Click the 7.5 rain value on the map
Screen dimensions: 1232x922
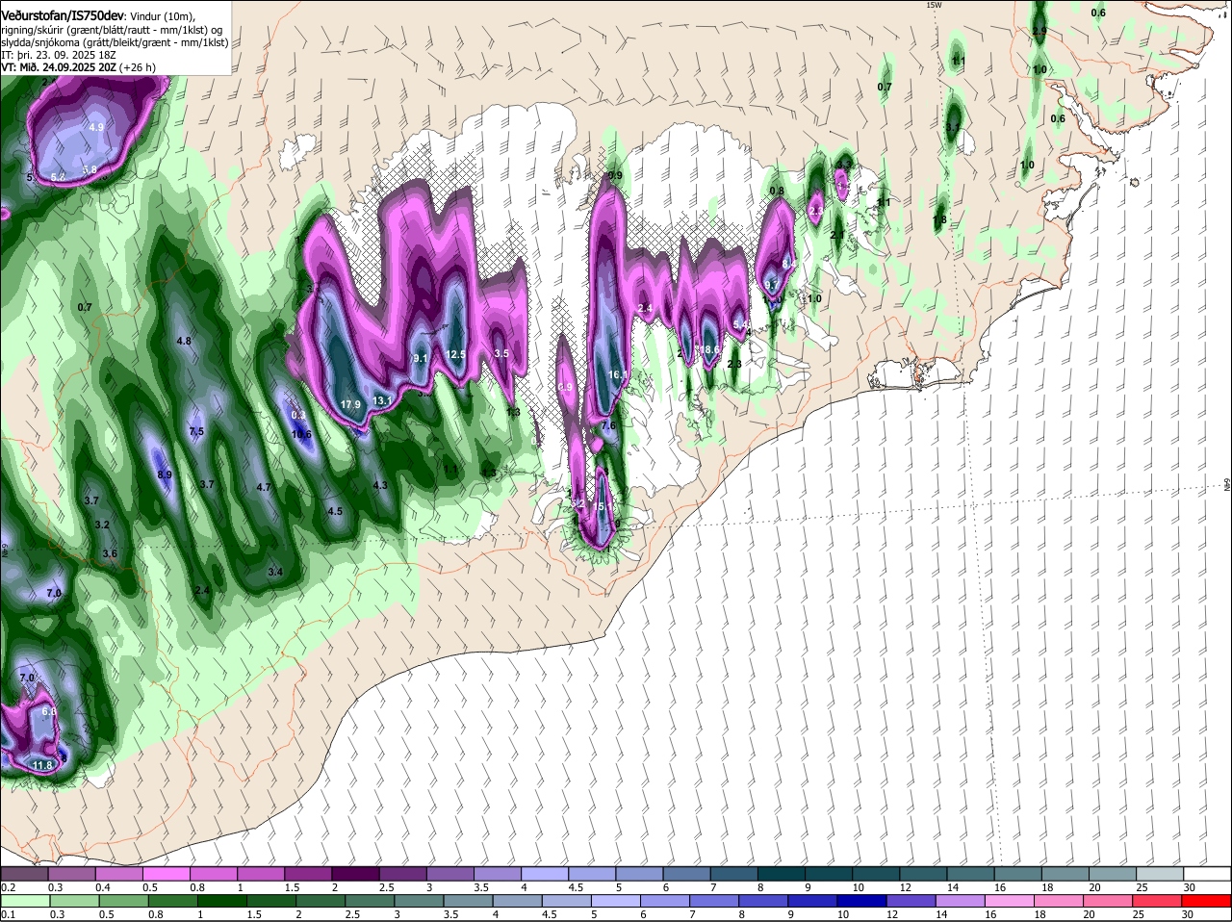pyautogui.click(x=196, y=432)
